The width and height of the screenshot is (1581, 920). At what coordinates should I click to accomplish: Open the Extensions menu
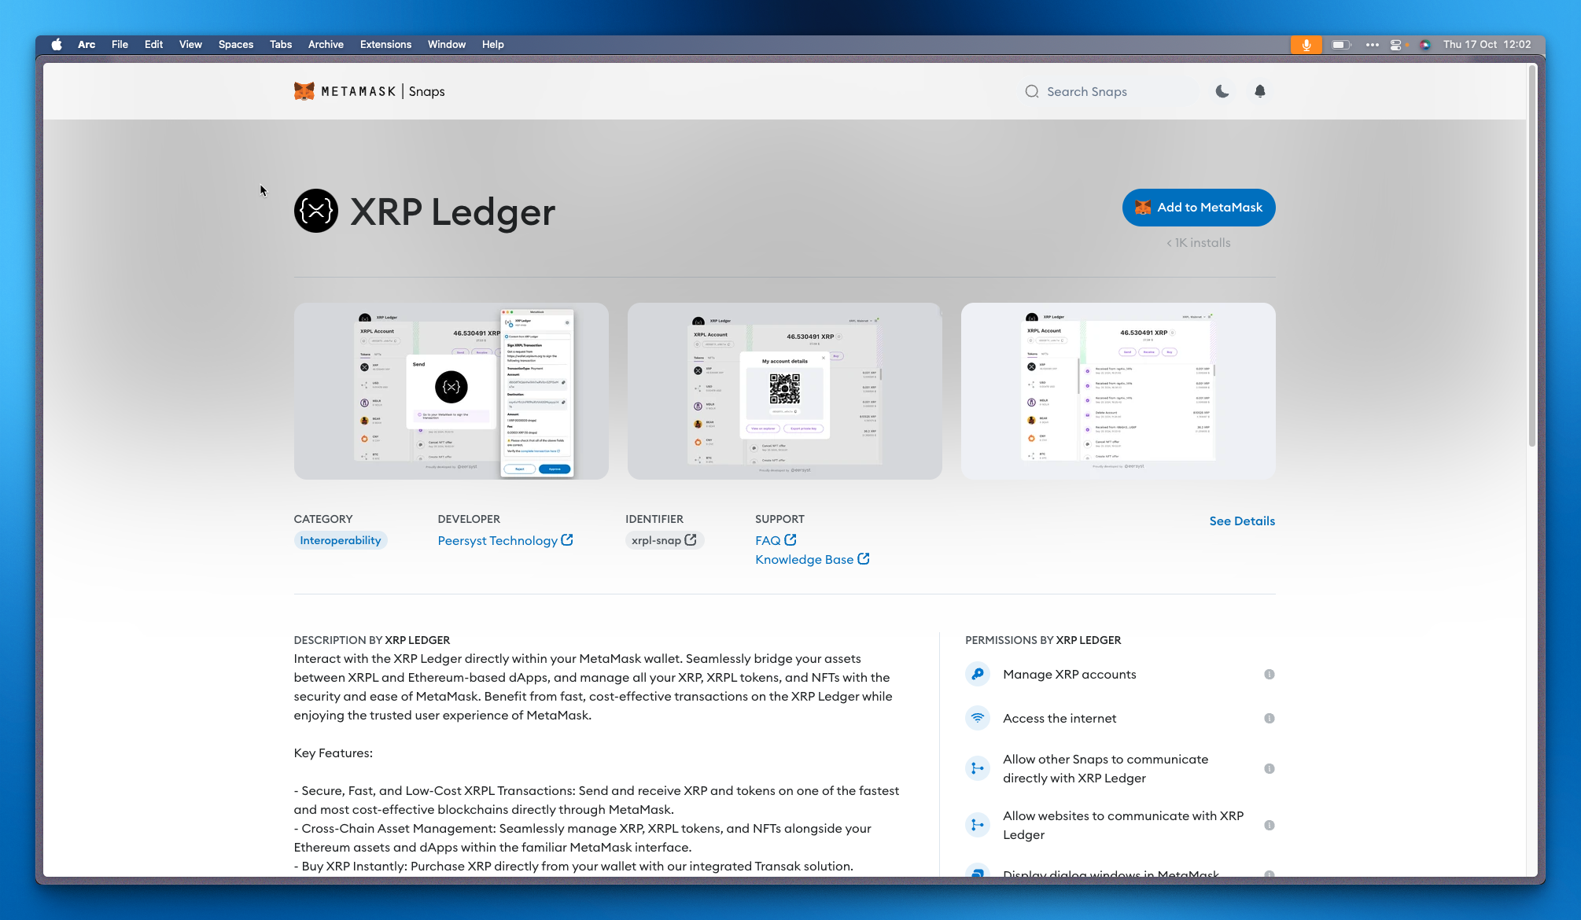[385, 44]
